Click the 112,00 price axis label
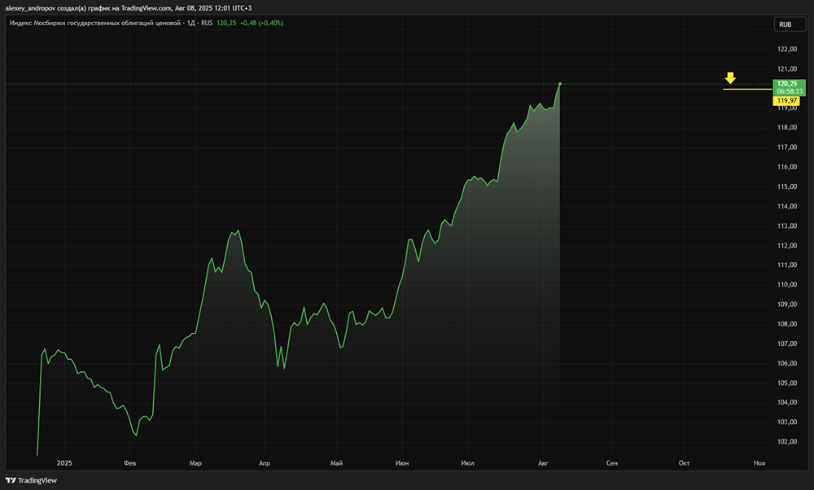This screenshot has width=814, height=490. point(787,246)
